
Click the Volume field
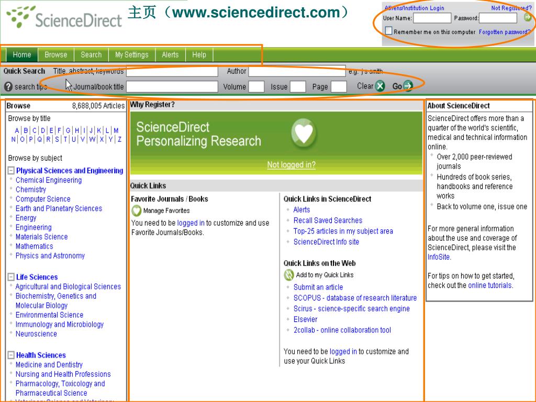(x=256, y=86)
